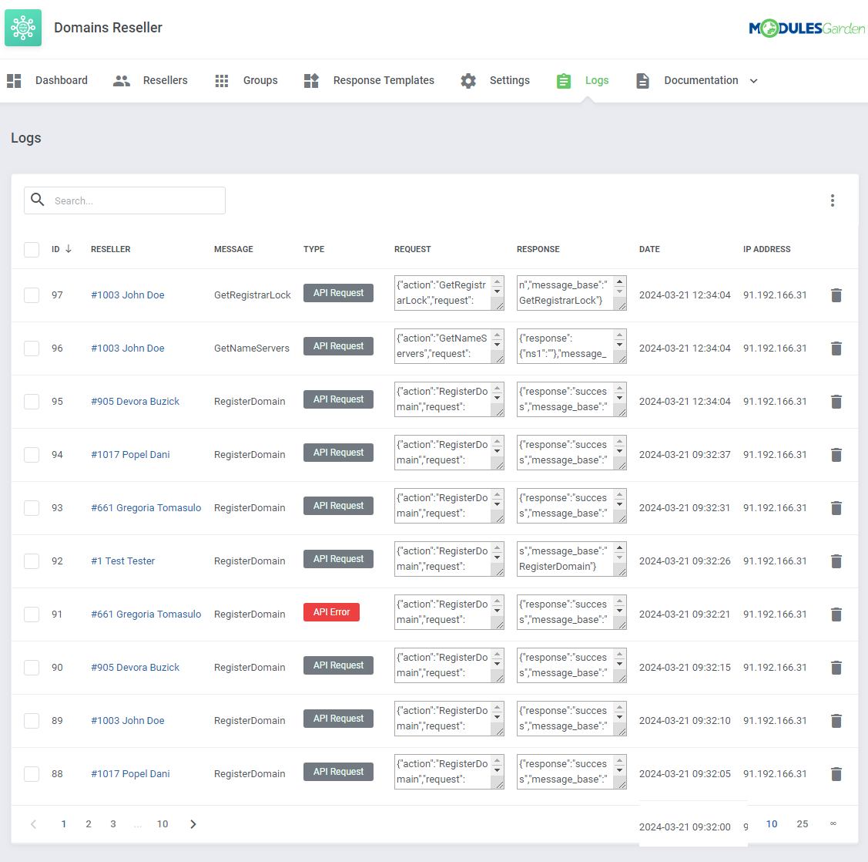Screen dimensions: 868x862
Task: Click the Groups grid icon
Action: [222, 81]
